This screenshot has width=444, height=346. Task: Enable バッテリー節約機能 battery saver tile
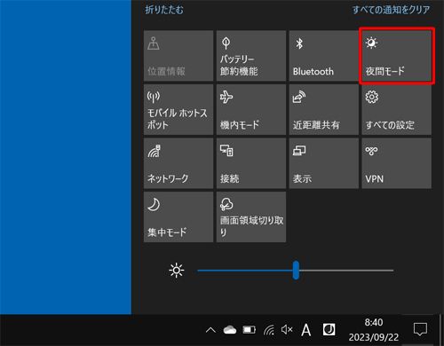[251, 56]
